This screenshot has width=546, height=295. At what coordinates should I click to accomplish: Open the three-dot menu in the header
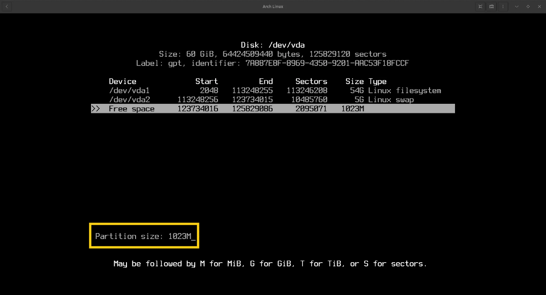[x=503, y=6]
